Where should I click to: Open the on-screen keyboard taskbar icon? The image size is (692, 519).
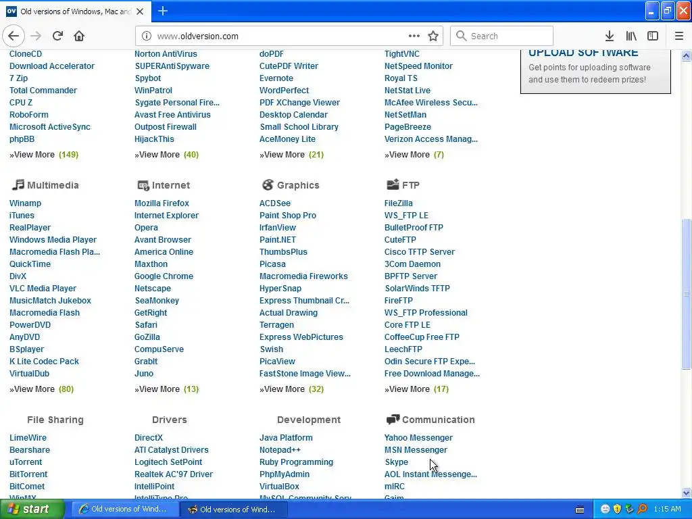[580, 510]
